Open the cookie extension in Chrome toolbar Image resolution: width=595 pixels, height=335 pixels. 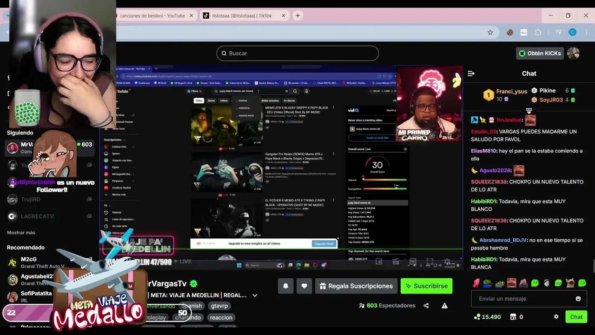(x=510, y=32)
